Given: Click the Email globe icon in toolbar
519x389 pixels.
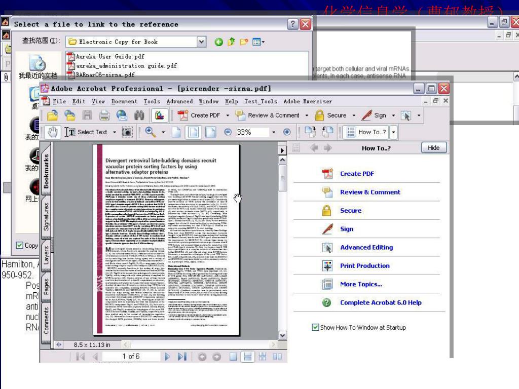Looking at the screenshot, I should pos(122,115).
